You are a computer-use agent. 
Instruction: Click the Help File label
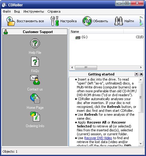click(35, 53)
